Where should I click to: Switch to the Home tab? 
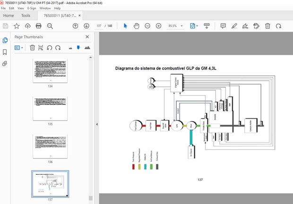point(9,16)
